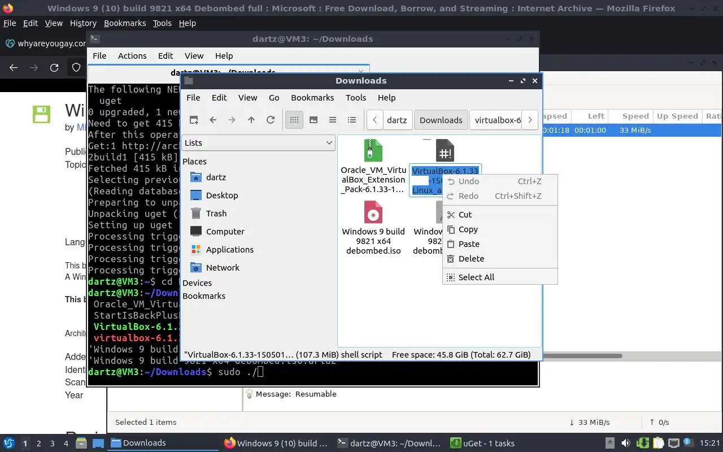The height and width of the screenshot is (452, 723).
Task: Switch to compact list view
Action: pos(333,120)
